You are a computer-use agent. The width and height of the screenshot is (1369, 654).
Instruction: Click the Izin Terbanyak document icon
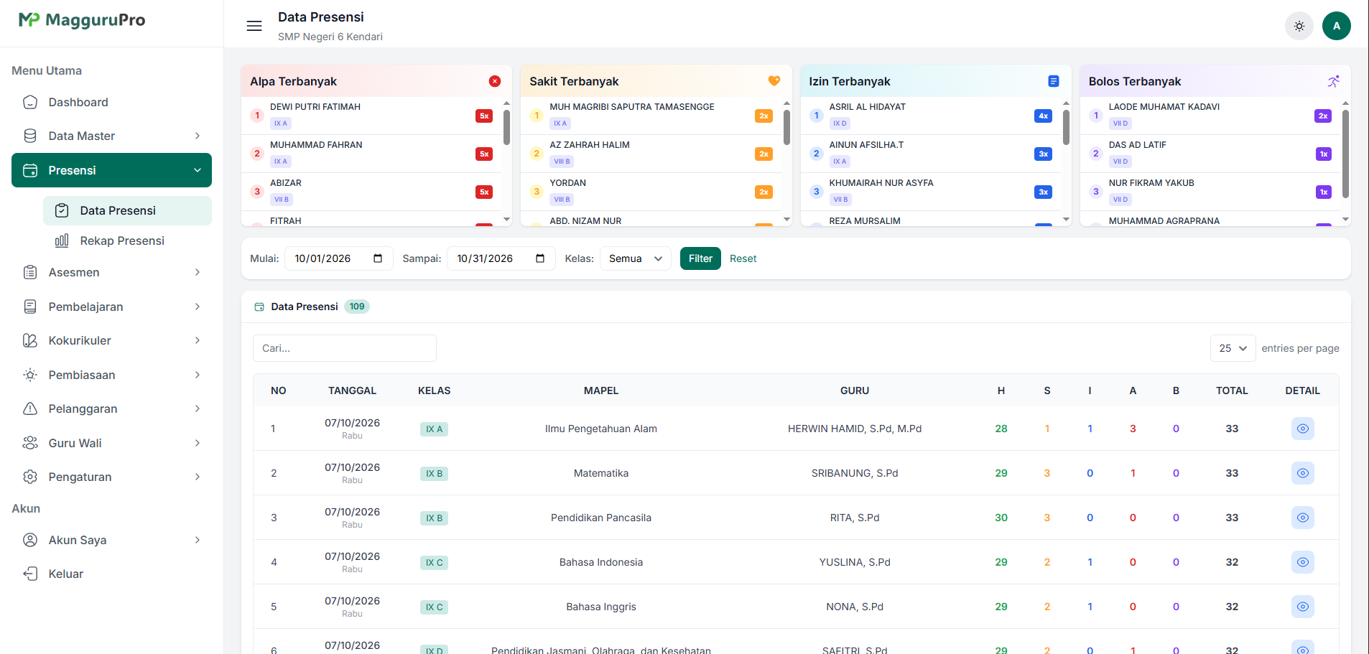[x=1054, y=81]
